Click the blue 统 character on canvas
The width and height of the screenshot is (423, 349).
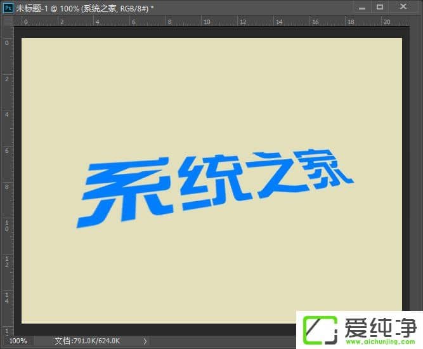tap(207, 182)
